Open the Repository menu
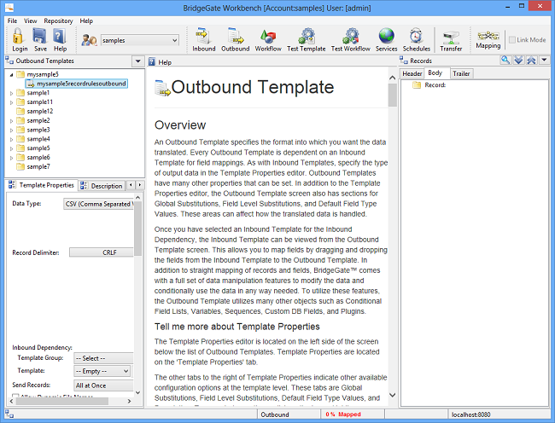555x423 pixels. [x=58, y=20]
